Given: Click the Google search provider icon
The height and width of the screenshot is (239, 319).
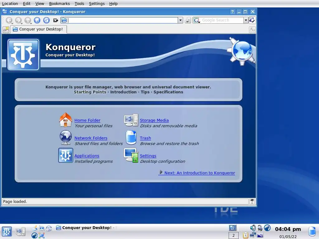Looking at the screenshot, I should click(197, 20).
